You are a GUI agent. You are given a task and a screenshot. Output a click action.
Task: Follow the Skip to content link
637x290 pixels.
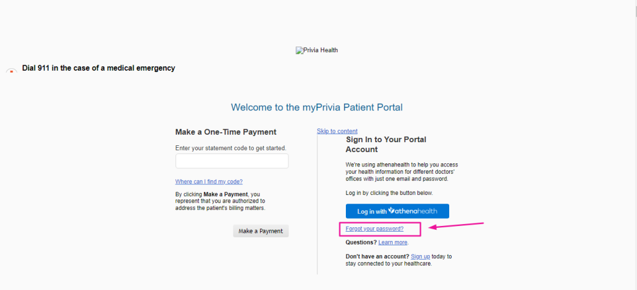point(337,131)
